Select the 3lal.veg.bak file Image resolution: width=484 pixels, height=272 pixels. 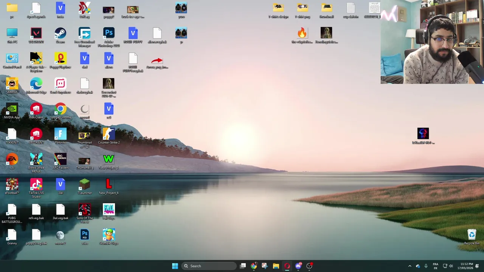pos(60,212)
